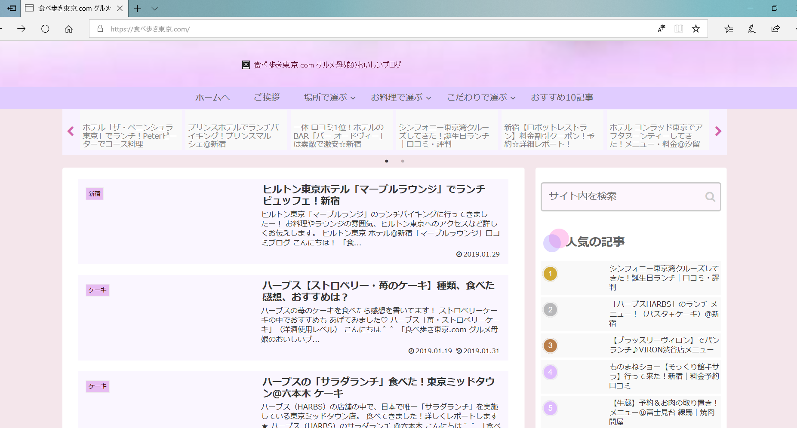This screenshot has height=428, width=797.
Task: Open the ホームへ menu item
Action: [x=212, y=98]
